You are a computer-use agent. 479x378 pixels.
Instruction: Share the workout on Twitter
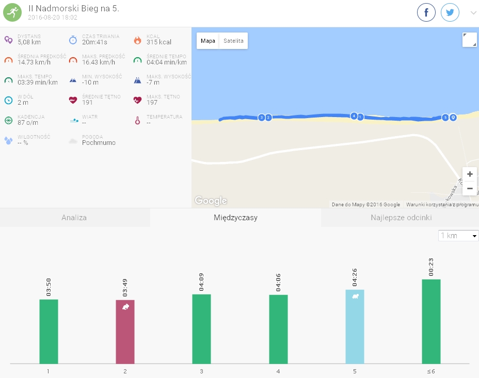450,13
